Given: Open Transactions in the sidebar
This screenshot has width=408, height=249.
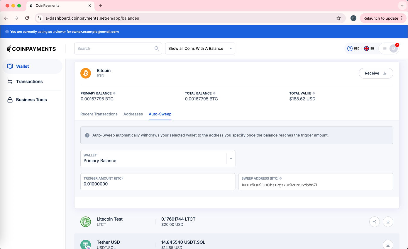Looking at the screenshot, I should click(29, 82).
